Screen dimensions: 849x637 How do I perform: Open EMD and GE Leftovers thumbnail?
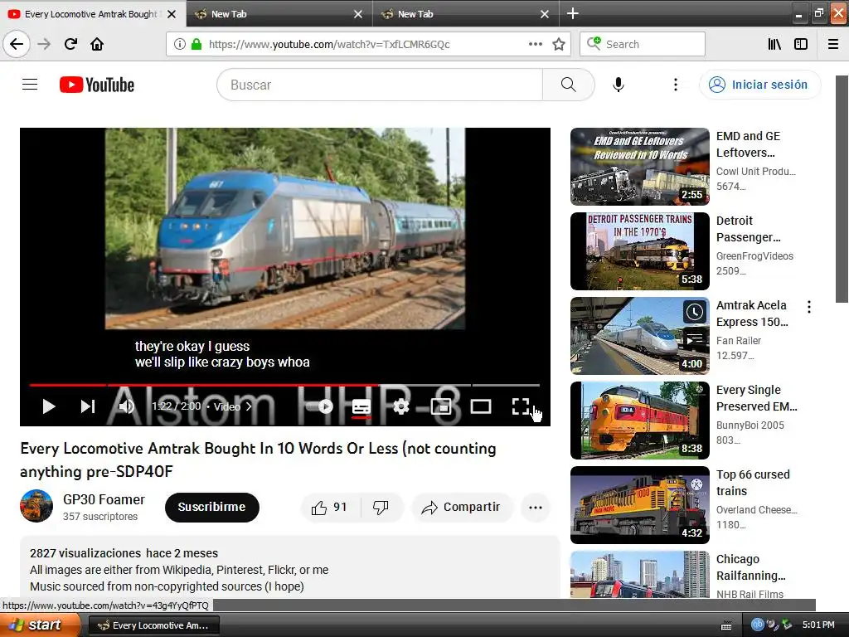[x=639, y=167]
